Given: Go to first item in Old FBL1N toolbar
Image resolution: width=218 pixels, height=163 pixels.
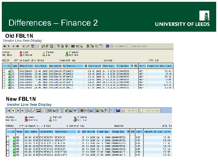Looking at the screenshot, I should coord(5,46).
